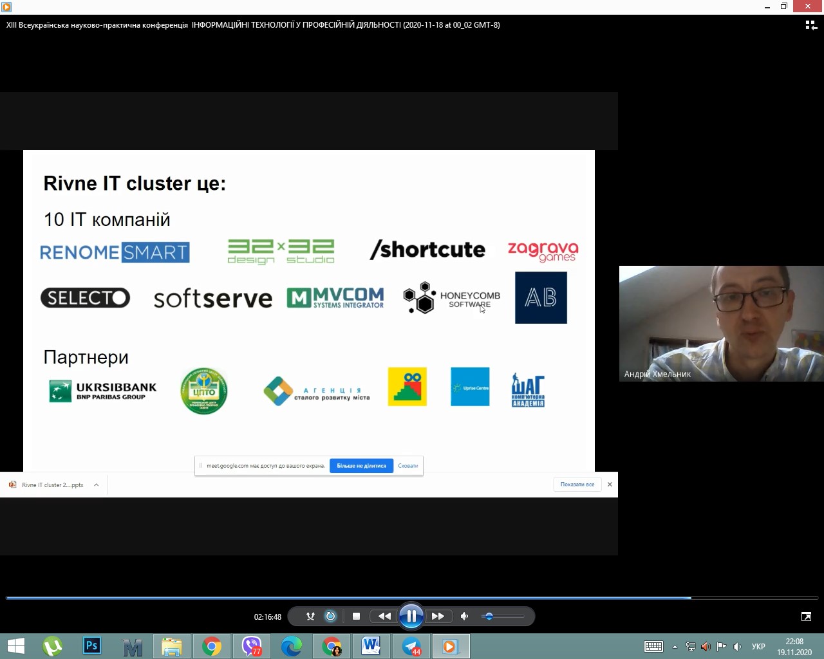Click the 32x32 design studio logo
This screenshot has width=824, height=659.
281,252
